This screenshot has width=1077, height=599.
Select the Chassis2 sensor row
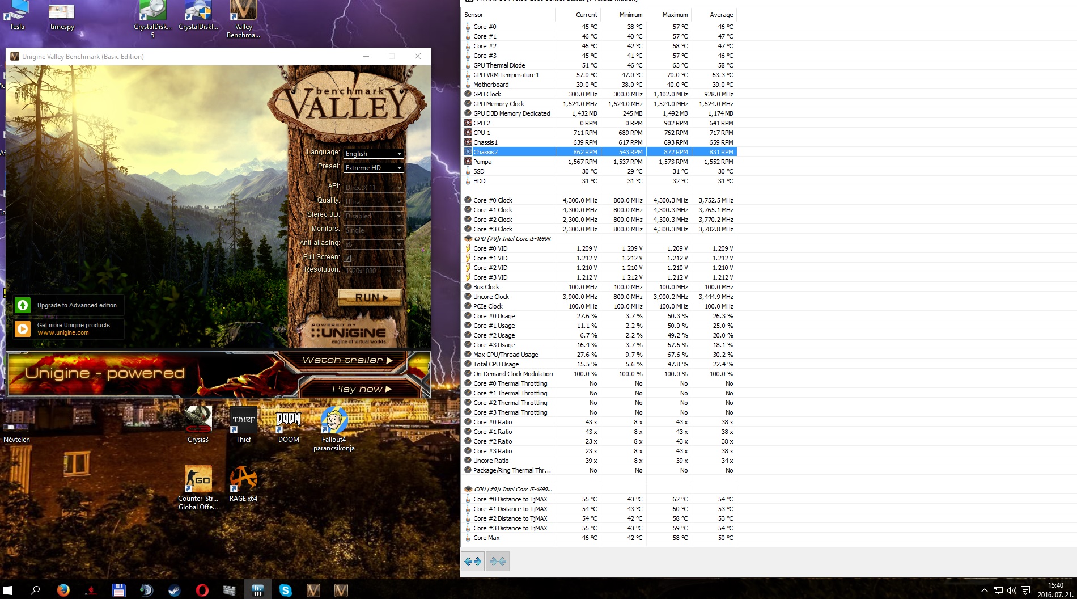pos(599,152)
